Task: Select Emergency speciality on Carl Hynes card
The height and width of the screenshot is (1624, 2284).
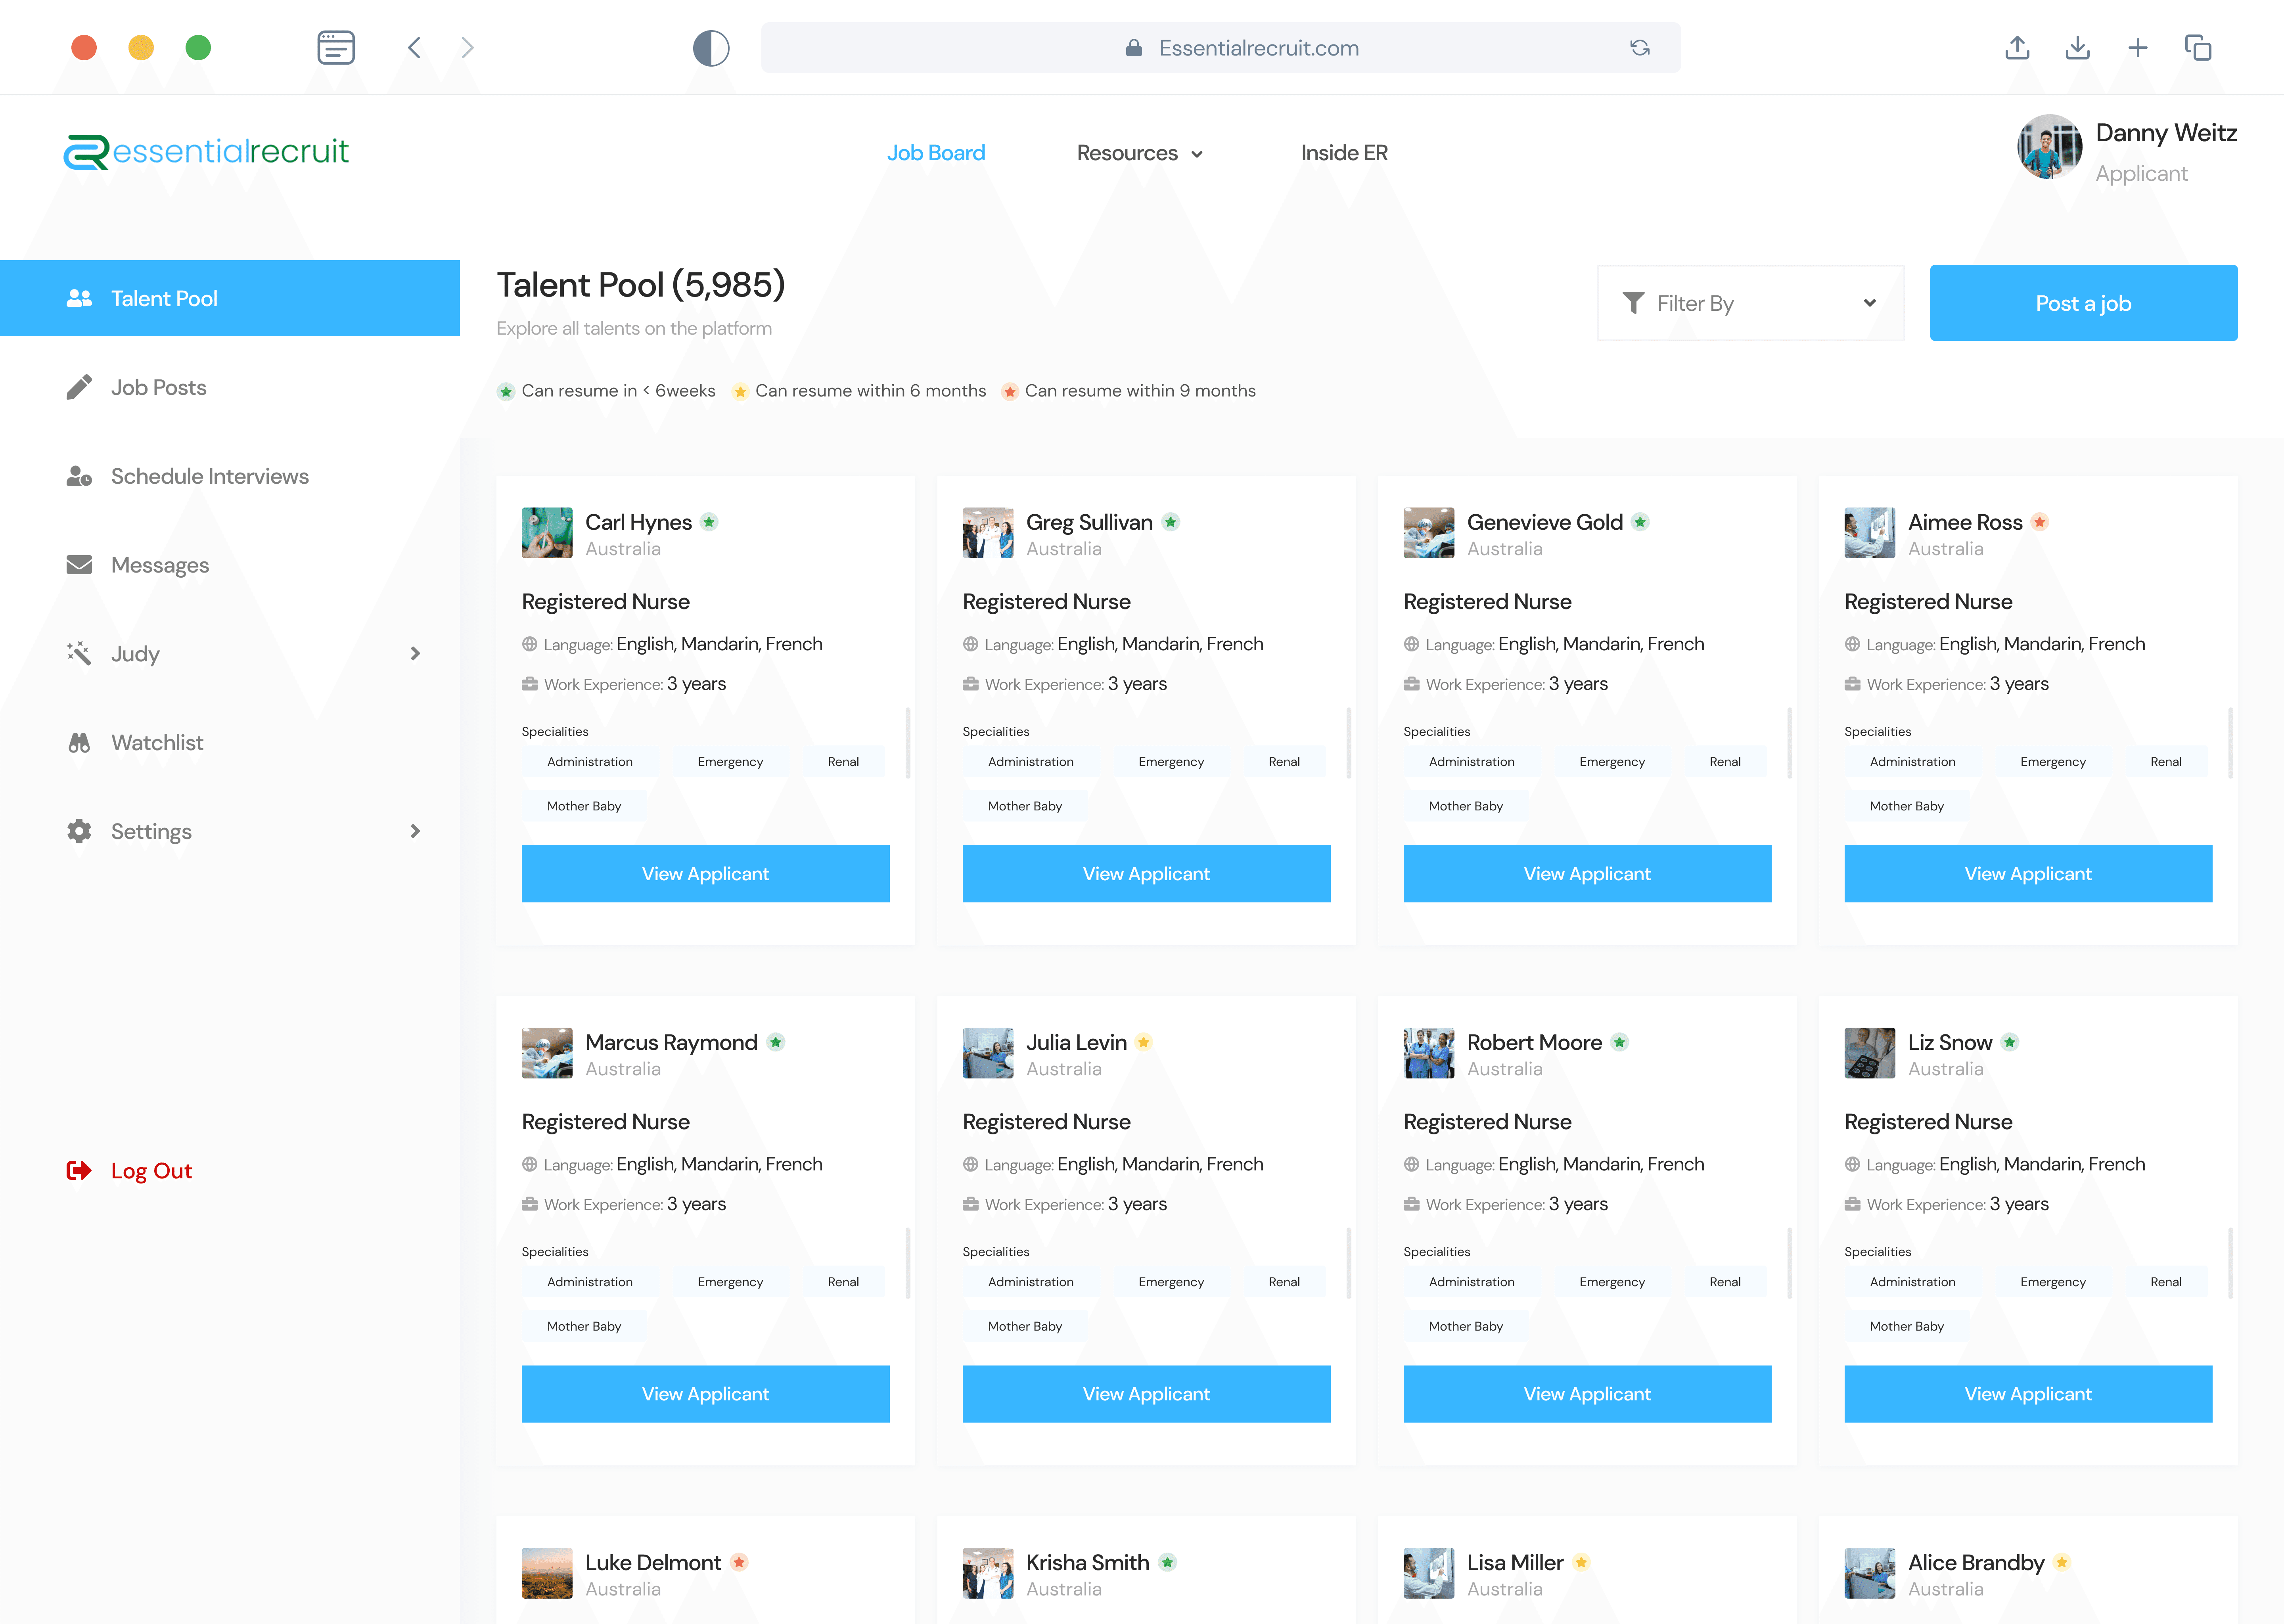Action: (x=730, y=762)
